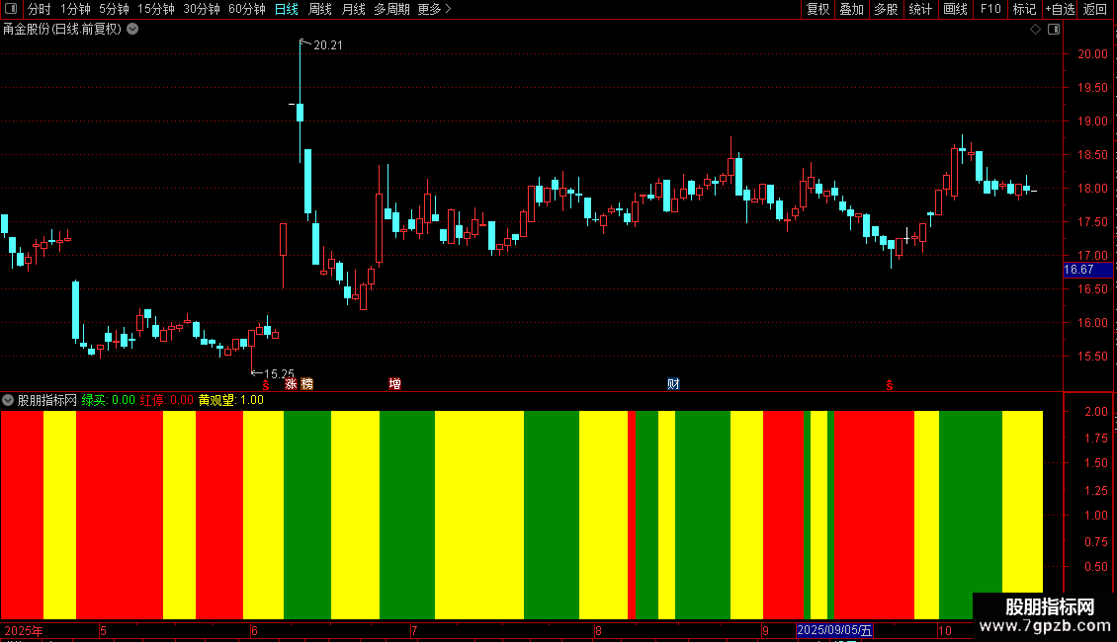Select the 15分钟 period tab

(x=156, y=9)
